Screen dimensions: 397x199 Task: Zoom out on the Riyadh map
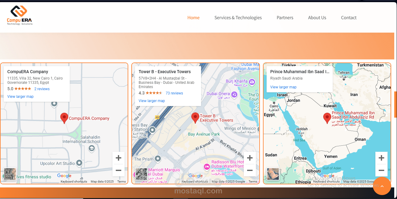tap(381, 170)
